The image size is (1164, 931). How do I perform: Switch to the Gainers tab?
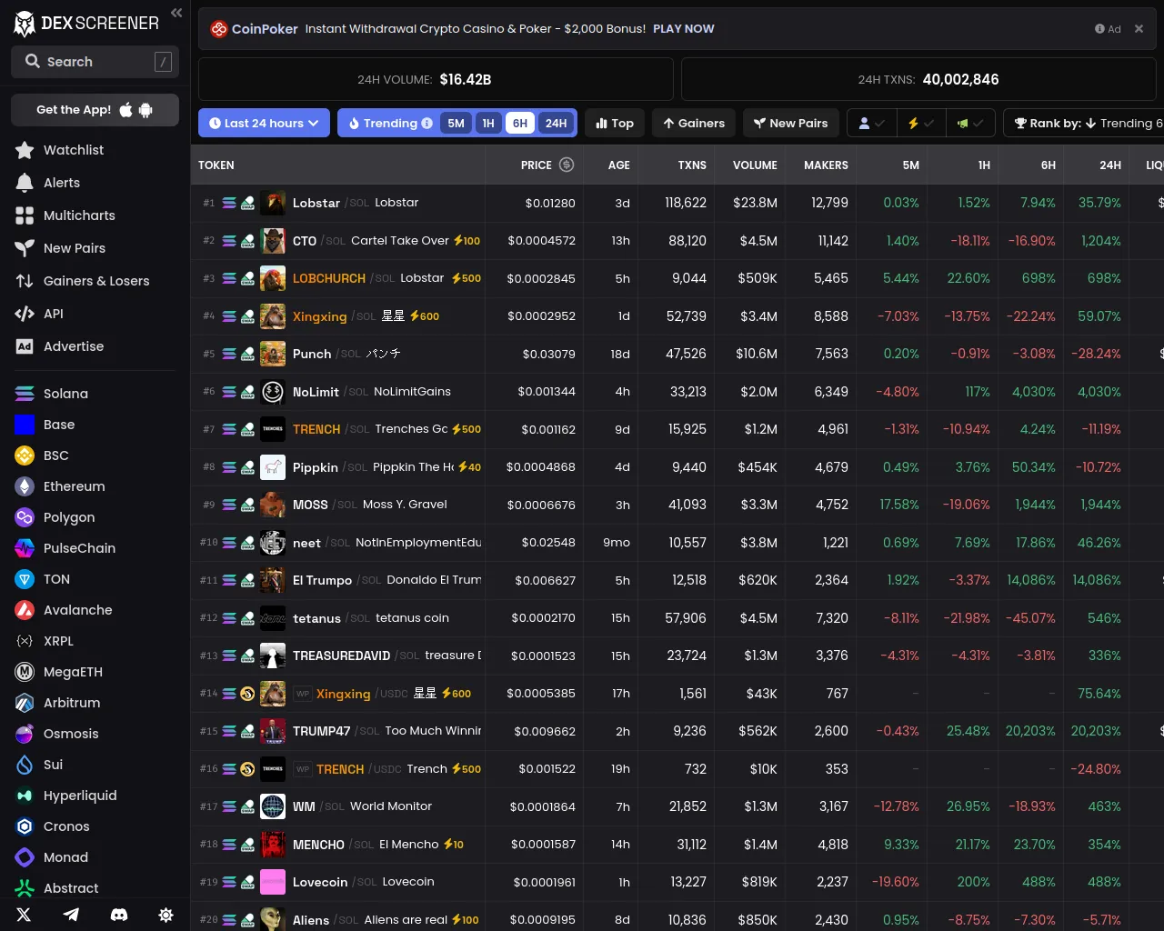coord(693,124)
